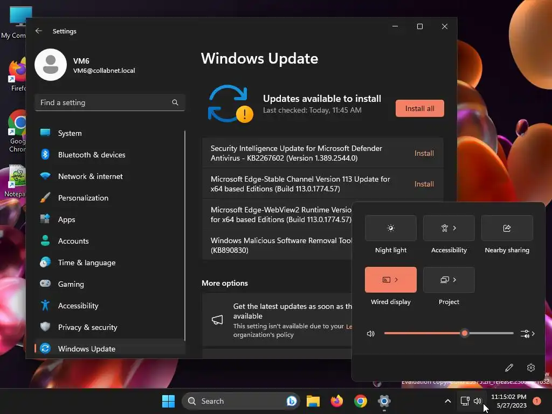Click the Bluetooth icon in sidebar

[x=45, y=154]
